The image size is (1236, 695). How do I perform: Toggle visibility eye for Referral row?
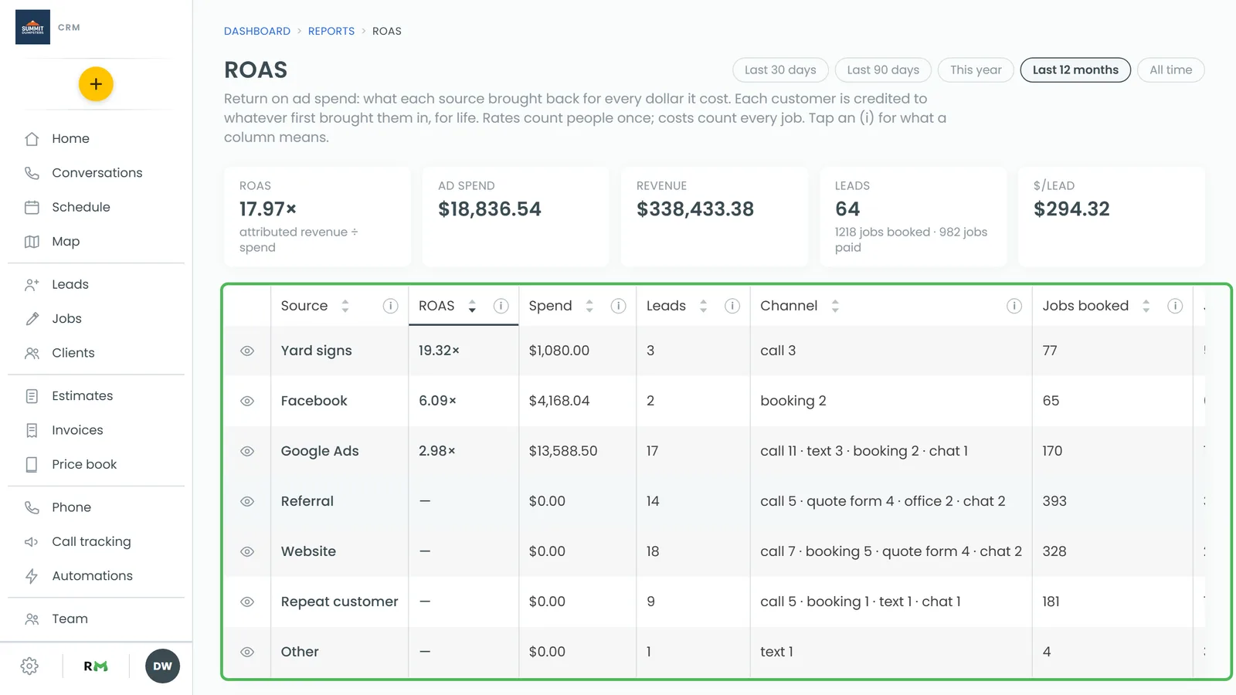[247, 501]
